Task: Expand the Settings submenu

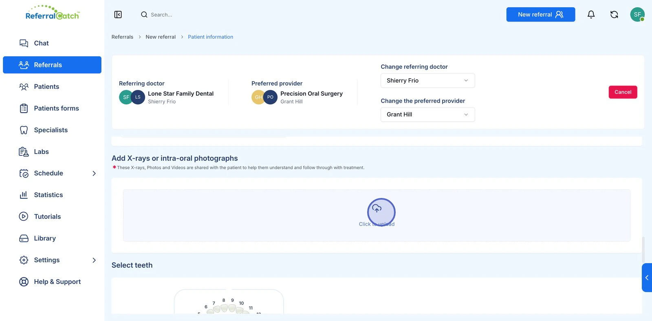Action: (x=94, y=260)
